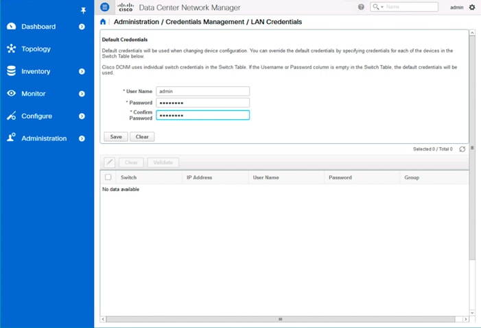Open the search type dropdown arrow
Image resolution: width=481 pixels, height=328 pixels.
click(x=382, y=7)
